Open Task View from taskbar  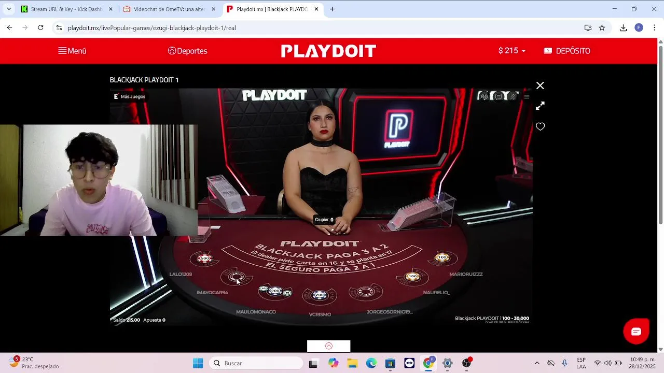(313, 364)
